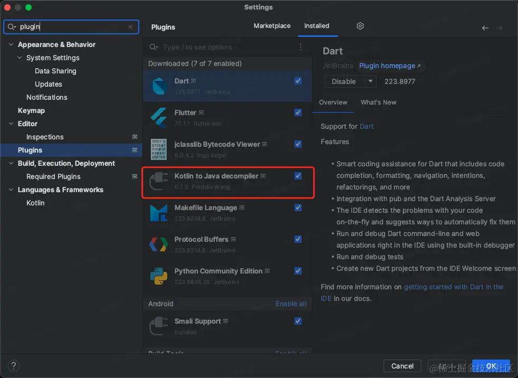Focus the plugin search input field
518x378 pixels.
tap(228, 47)
